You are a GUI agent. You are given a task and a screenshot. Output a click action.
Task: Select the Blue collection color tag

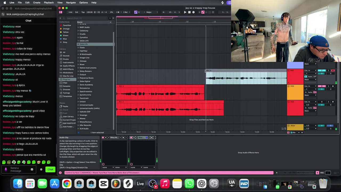(65, 39)
